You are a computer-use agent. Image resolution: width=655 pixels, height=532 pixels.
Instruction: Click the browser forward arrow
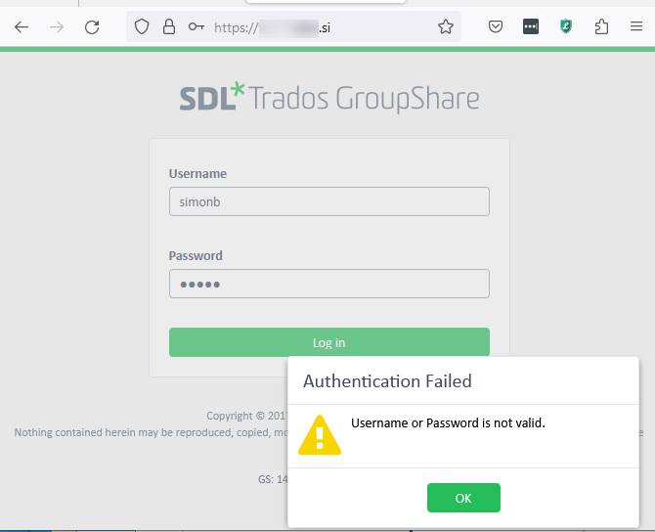(x=57, y=27)
